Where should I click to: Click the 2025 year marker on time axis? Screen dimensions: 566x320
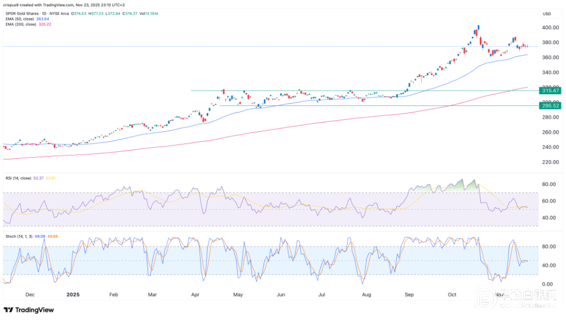coord(72,296)
